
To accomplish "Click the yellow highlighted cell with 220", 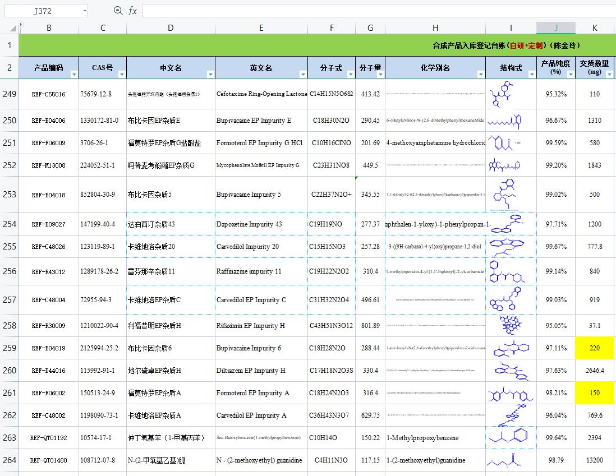I will tap(594, 348).
